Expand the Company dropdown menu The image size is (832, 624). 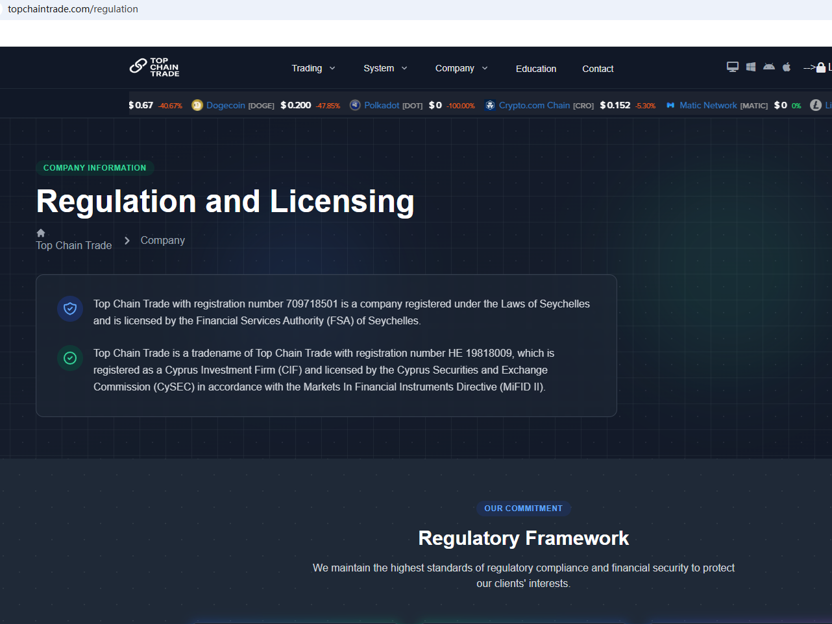[x=461, y=68]
